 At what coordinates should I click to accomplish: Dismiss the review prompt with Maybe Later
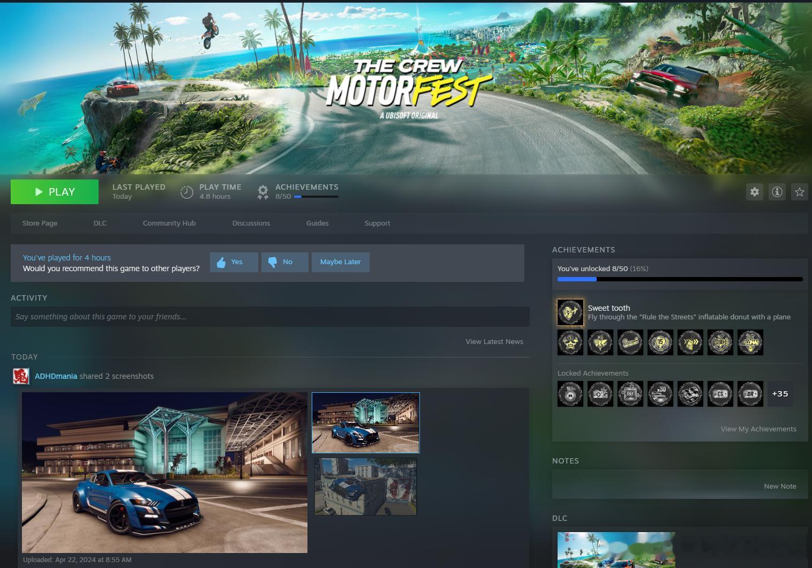tap(341, 262)
